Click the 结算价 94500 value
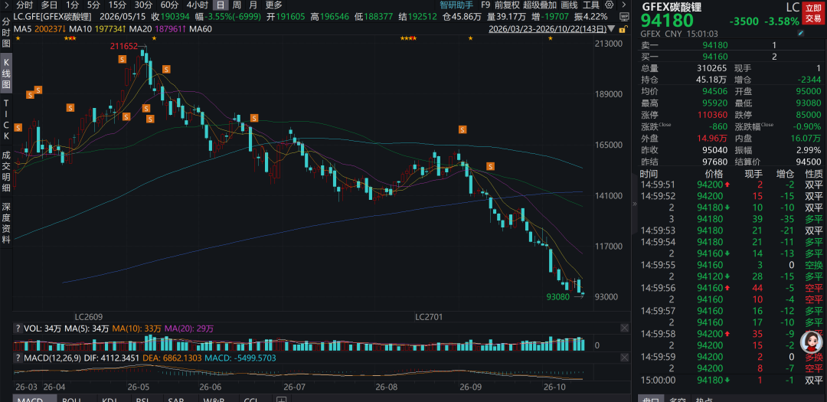The height and width of the screenshot is (402, 827). pyautogui.click(x=809, y=162)
